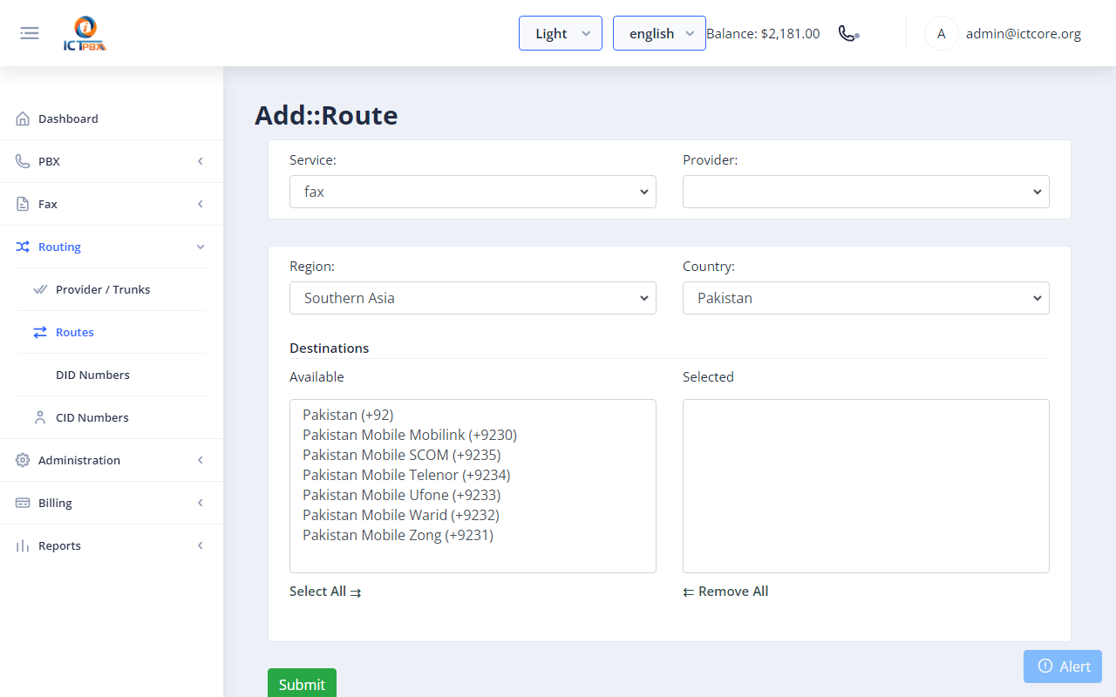The height and width of the screenshot is (697, 1116).
Task: Open the Routes menu item
Action: pyautogui.click(x=75, y=332)
